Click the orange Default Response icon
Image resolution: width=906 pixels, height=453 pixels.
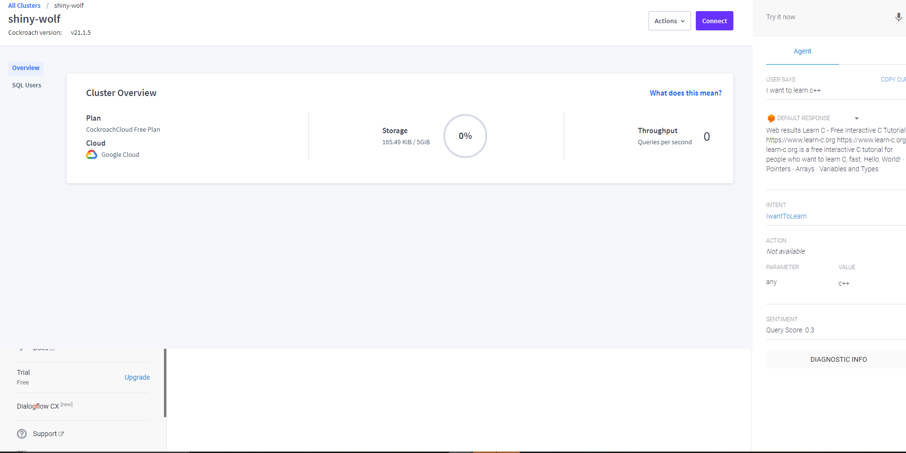click(771, 118)
